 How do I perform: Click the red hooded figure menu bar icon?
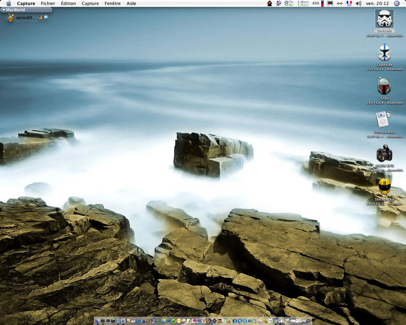tap(269, 4)
